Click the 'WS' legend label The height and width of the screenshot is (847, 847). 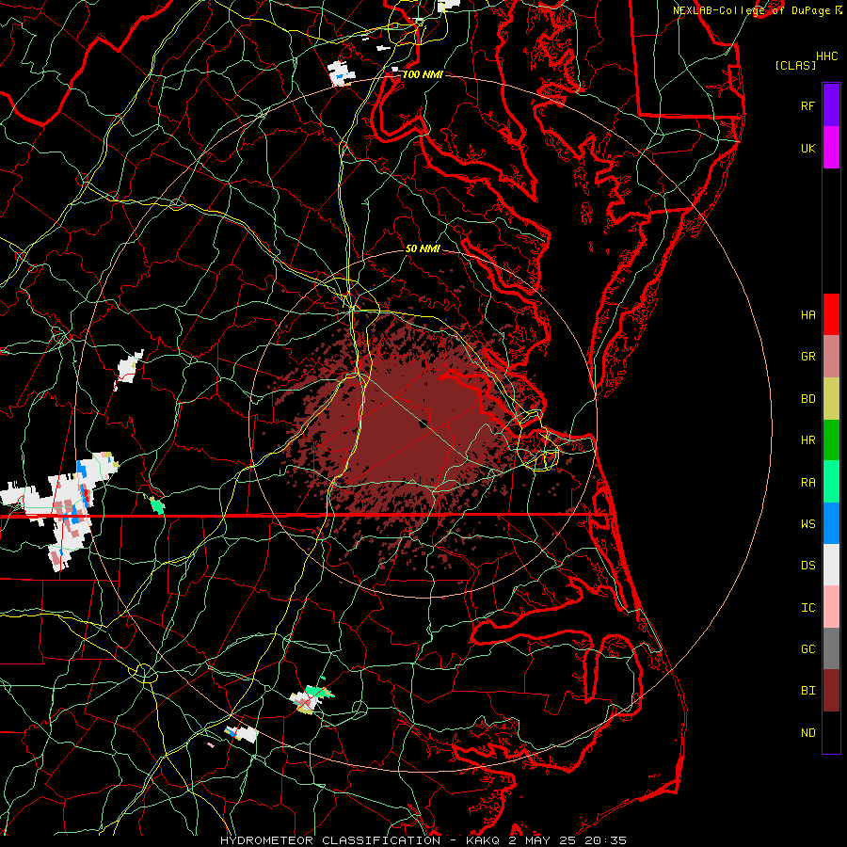point(807,523)
